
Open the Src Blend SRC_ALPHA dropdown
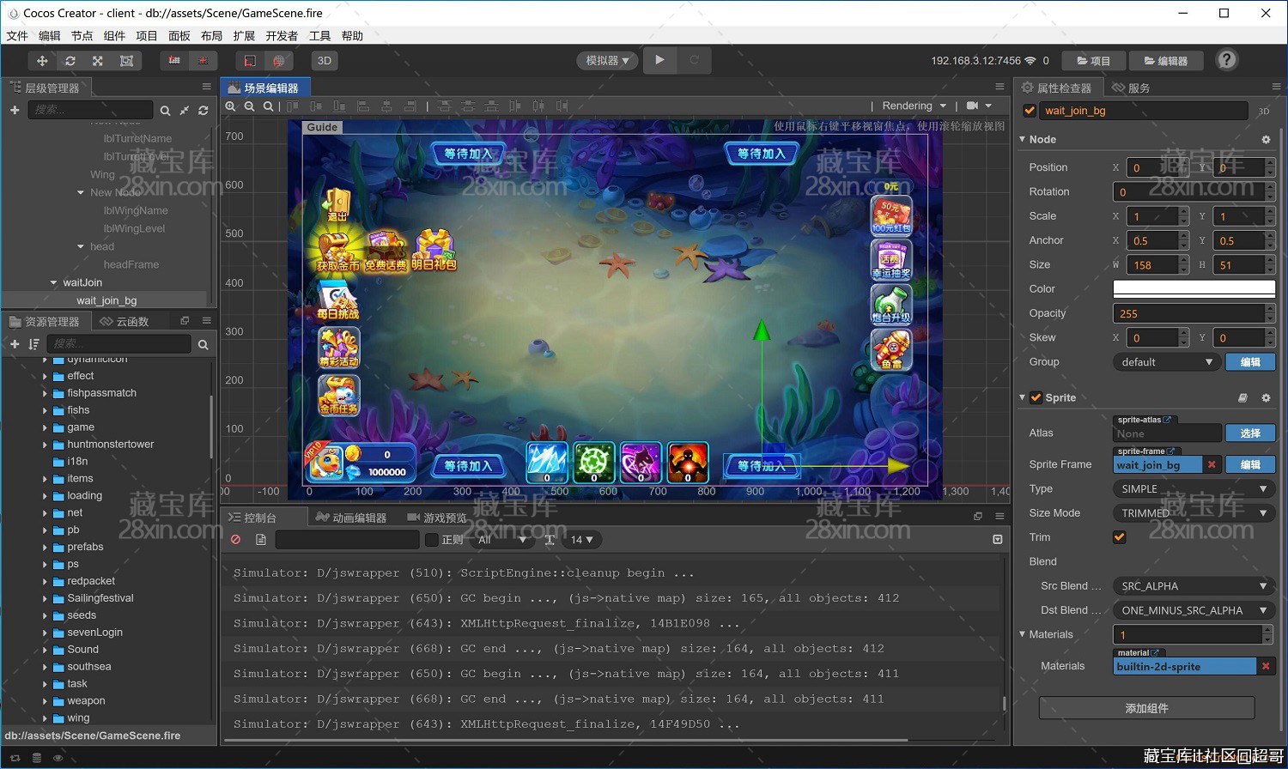coord(1194,586)
